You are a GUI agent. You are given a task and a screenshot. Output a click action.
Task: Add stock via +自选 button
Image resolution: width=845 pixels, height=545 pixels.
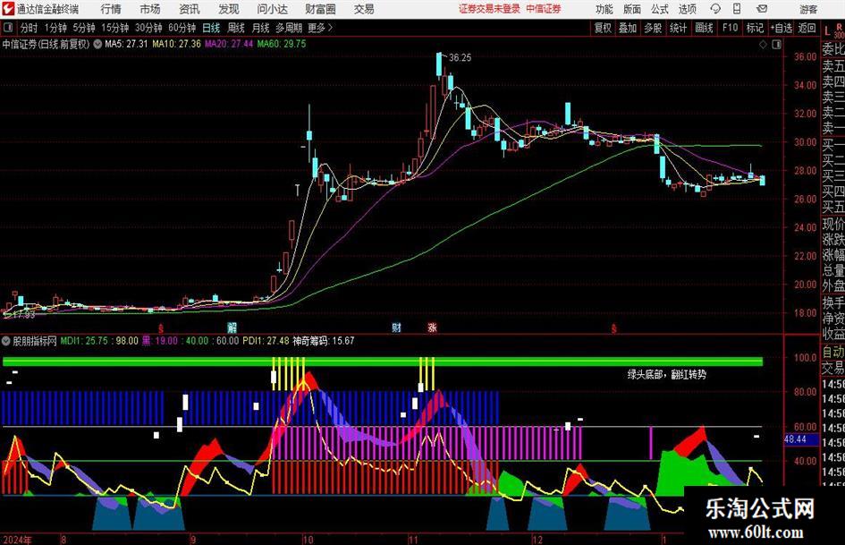[x=782, y=28]
